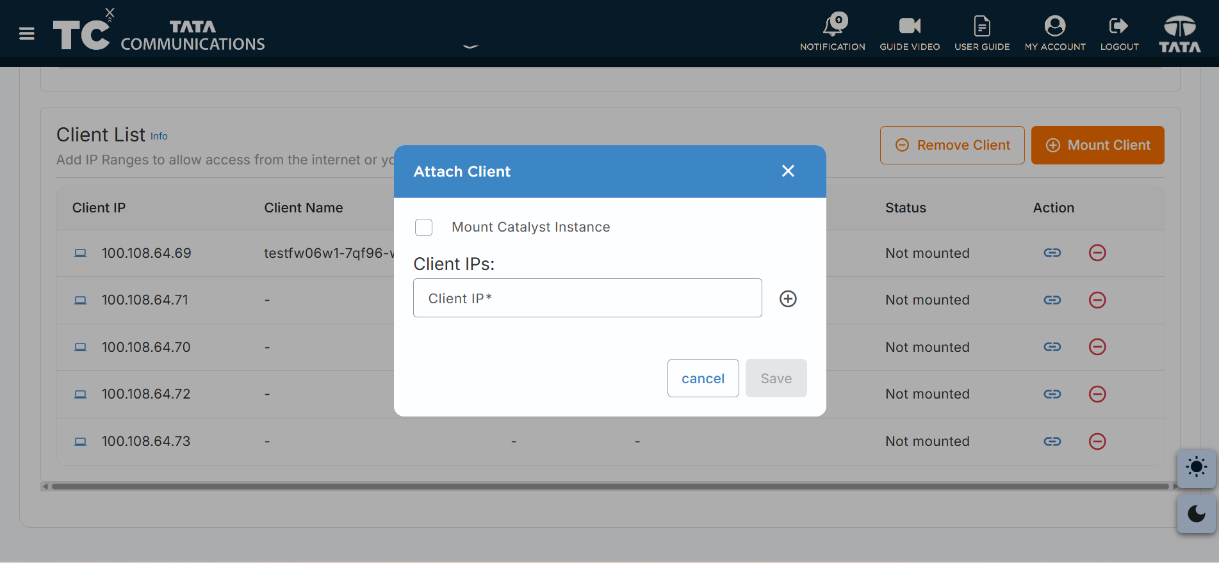Click the Client IP column header
1219x563 pixels.
[99, 208]
